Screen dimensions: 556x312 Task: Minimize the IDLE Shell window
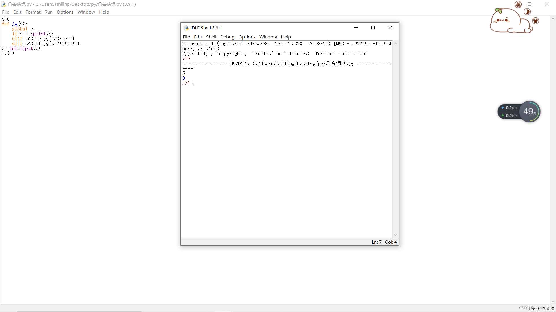click(x=356, y=28)
